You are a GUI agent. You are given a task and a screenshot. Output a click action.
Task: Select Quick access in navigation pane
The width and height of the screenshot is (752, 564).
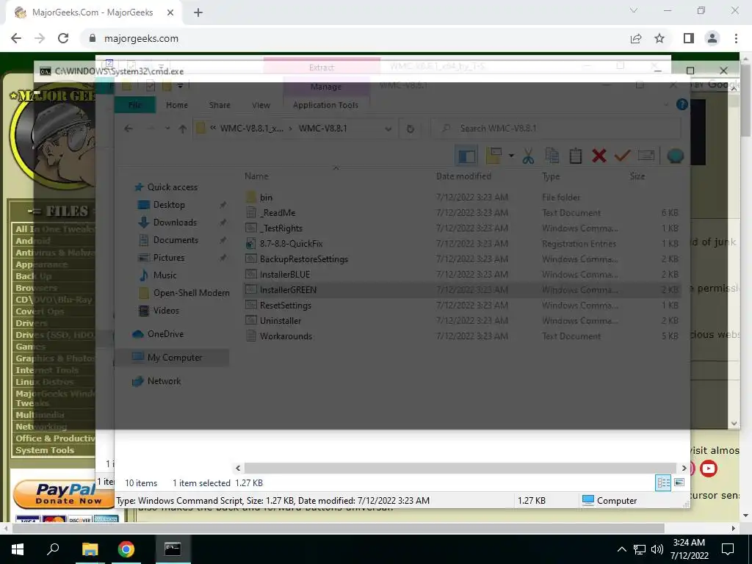coord(172,187)
